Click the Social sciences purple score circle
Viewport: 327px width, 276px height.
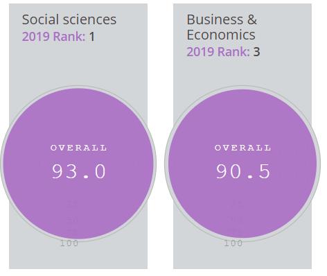(78, 164)
